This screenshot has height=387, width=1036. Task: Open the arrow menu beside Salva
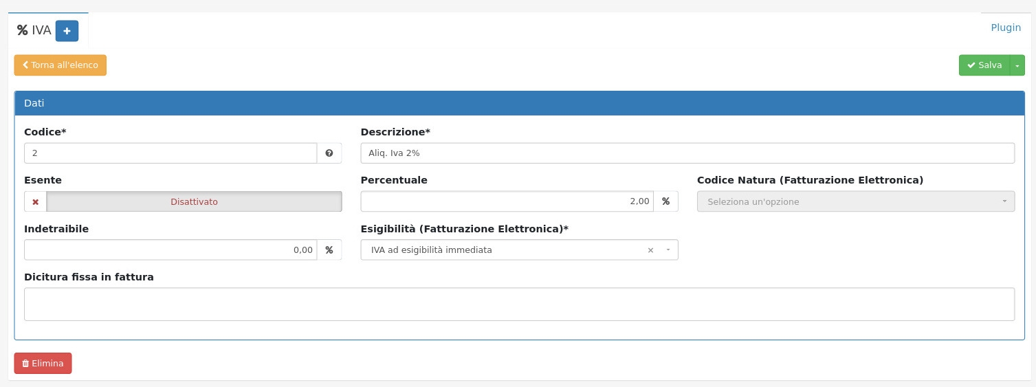(1017, 65)
